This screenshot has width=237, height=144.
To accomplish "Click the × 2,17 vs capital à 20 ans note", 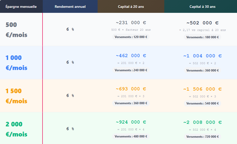I will tap(202, 30).
